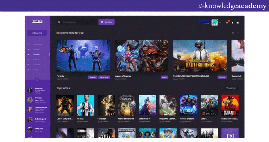Viewport: 269px width, 142px height.
Task: Expand the account dropdown arrow beside avatar
Action: [x=220, y=23]
